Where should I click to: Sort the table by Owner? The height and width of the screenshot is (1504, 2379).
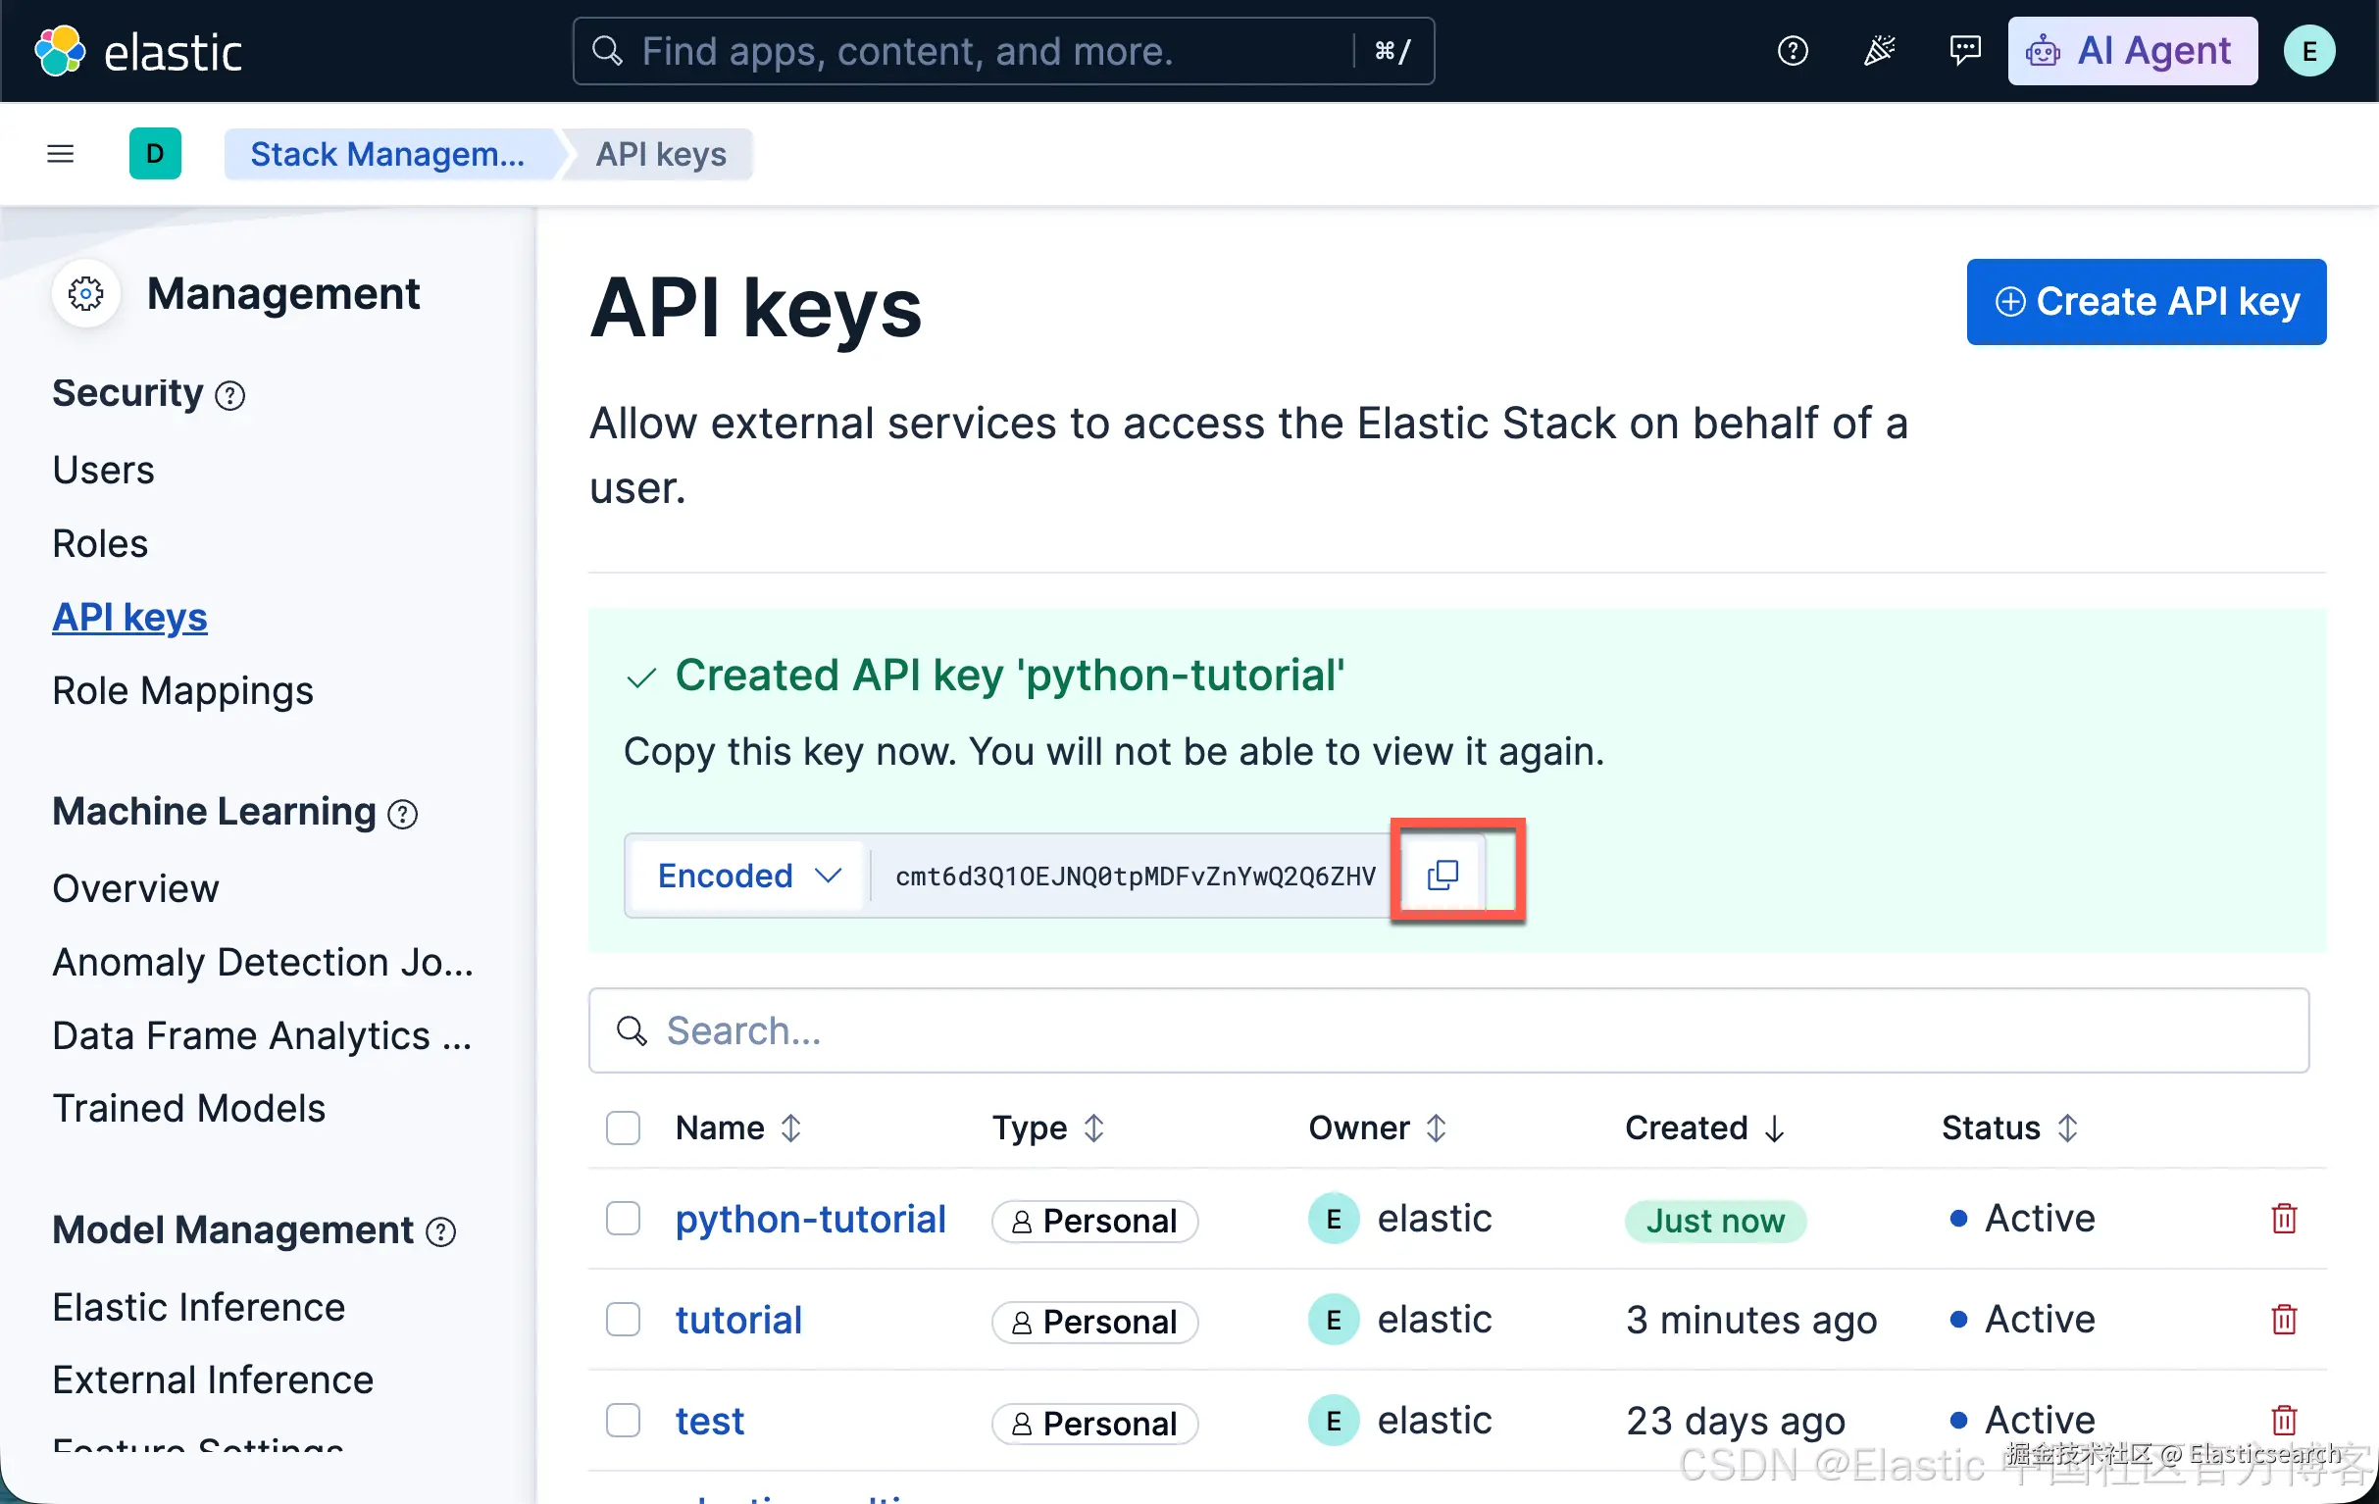[1377, 1128]
